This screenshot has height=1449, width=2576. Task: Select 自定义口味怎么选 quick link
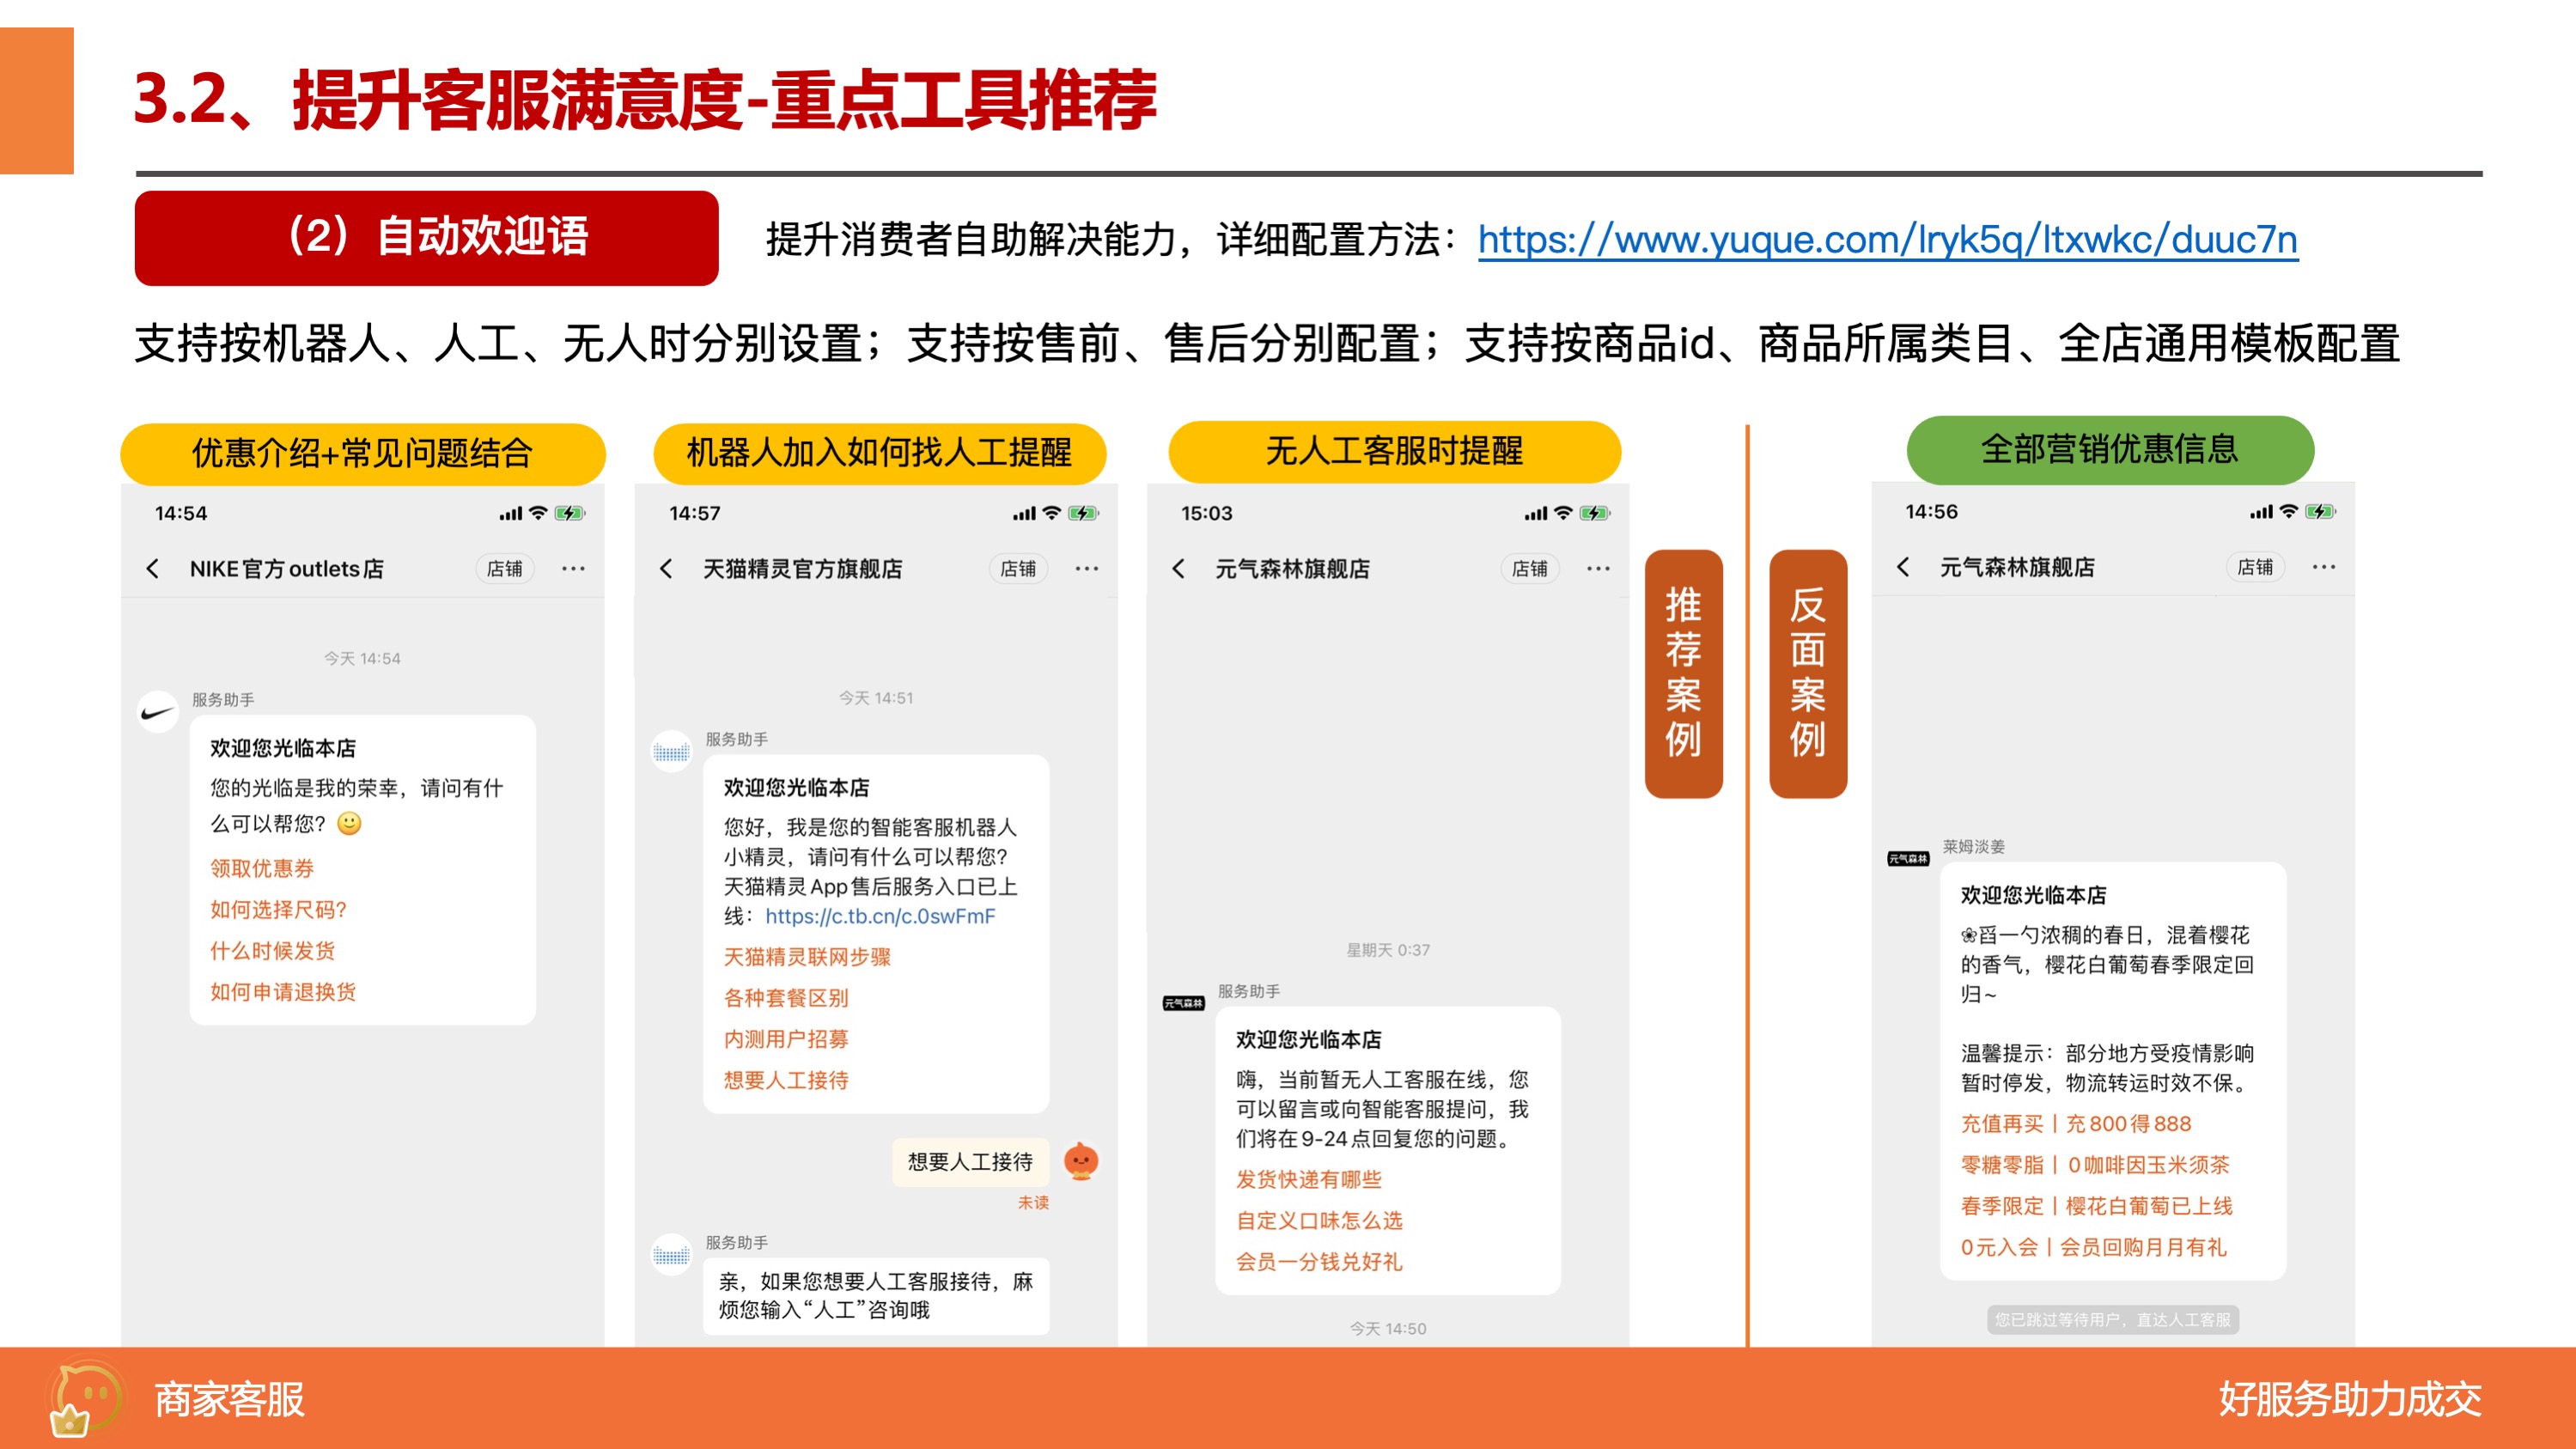(1319, 1220)
